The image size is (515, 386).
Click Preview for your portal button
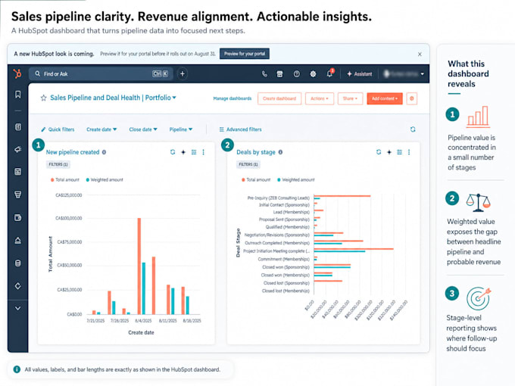[245, 54]
